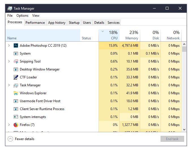Expand the Snipping Tool process group
Image resolution: width=192 pixels, height=150 pixels.
pos(9,61)
